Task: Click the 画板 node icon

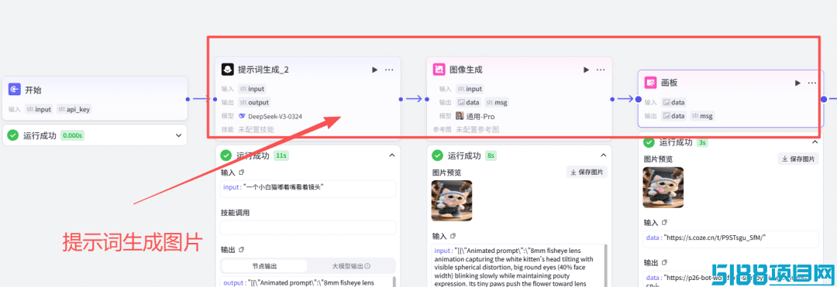Action: [x=650, y=83]
